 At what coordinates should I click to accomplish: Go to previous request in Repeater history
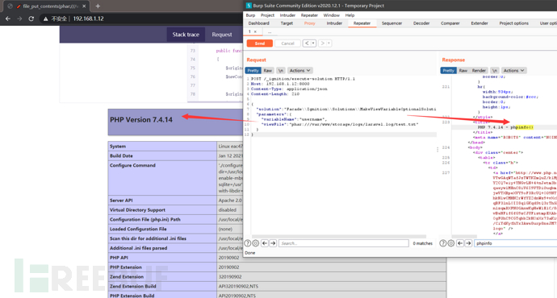click(307, 43)
